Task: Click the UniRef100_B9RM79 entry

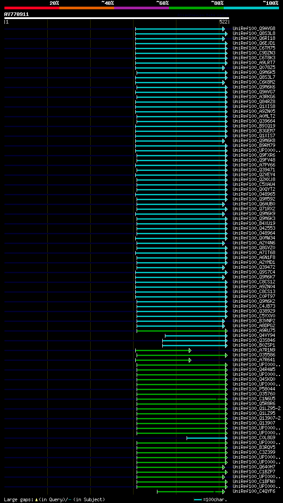Action: click(254, 145)
